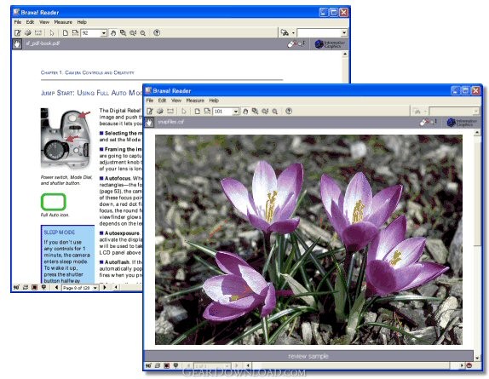The height and width of the screenshot is (379, 489).
Task: Click the zoom value field showing 101
Action: (x=223, y=112)
